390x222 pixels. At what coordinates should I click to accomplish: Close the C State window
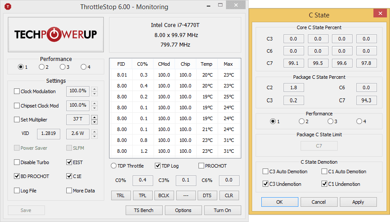(x=380, y=13)
